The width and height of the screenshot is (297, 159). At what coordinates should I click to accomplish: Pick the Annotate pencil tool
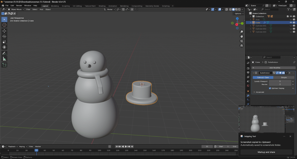coord(4,53)
